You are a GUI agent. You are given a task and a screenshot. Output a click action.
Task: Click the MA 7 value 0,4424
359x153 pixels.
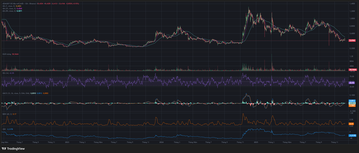pyautogui.click(x=19, y=6)
